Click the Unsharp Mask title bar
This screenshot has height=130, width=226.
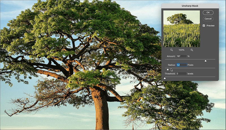coord(190,6)
